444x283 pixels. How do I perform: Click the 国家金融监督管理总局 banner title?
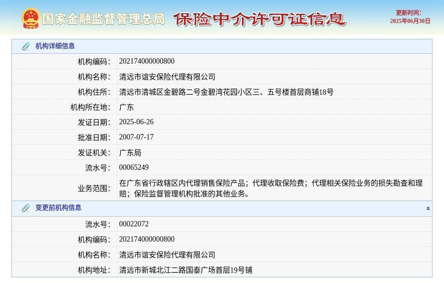103,19
